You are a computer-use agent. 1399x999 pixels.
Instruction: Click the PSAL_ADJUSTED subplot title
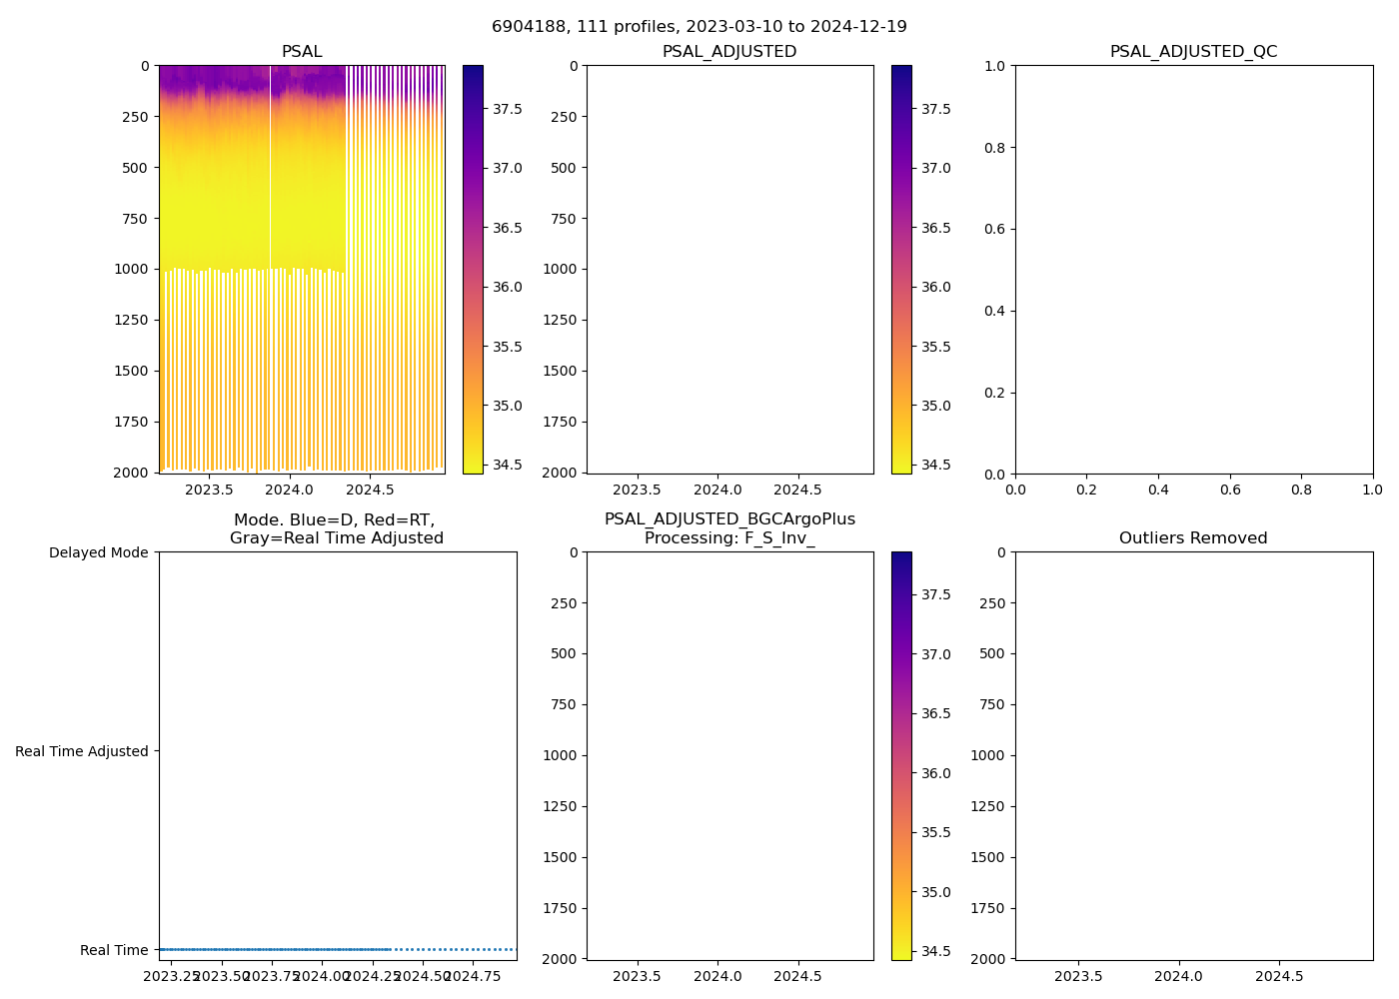pyautogui.click(x=729, y=52)
